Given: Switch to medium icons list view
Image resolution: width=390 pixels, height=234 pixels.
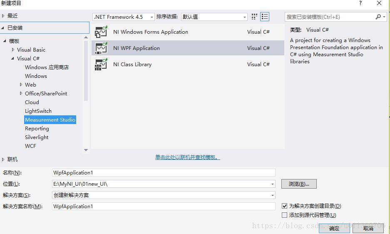Looking at the screenshot, I should pos(265,17).
